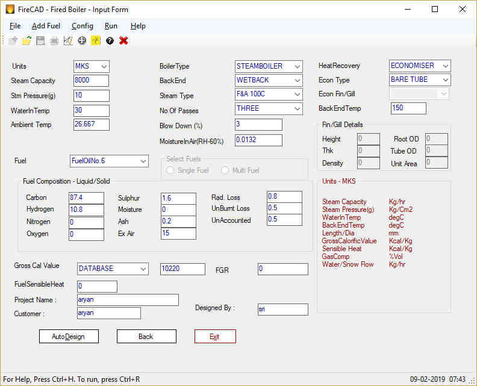Open the Config menu

tap(82, 26)
